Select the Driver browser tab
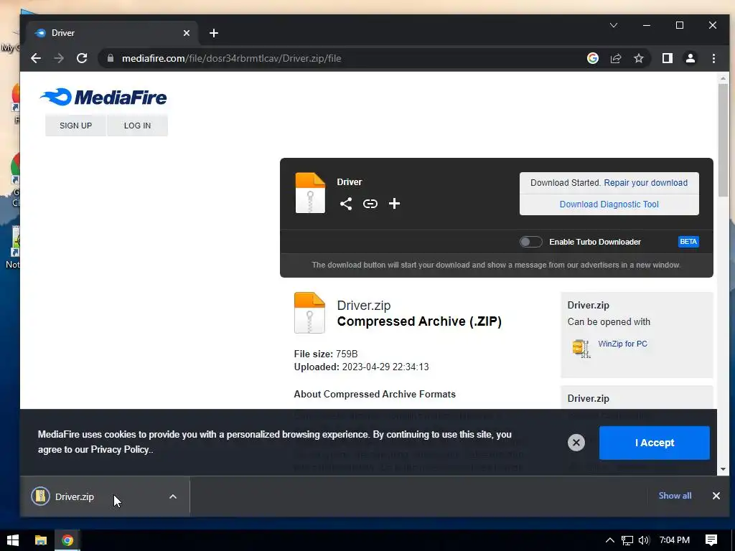This screenshot has height=551, width=735. [x=112, y=33]
